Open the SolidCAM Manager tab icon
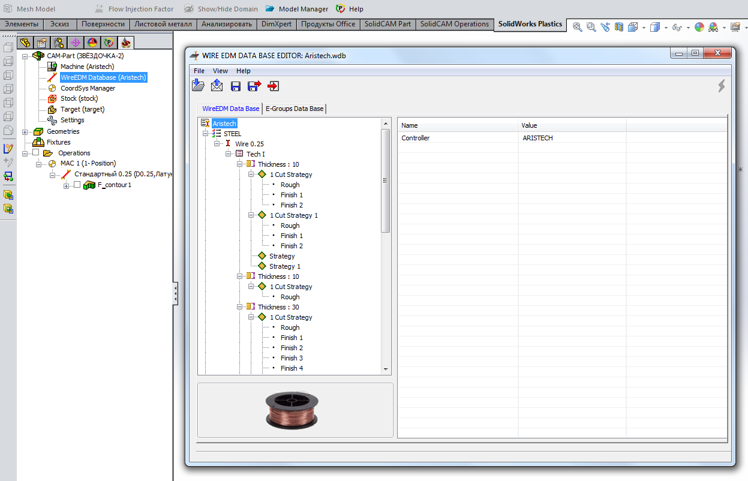Viewport: 748px width, 481px height. pos(125,43)
